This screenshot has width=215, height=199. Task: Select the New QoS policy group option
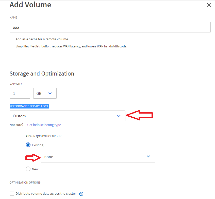tap(28, 169)
